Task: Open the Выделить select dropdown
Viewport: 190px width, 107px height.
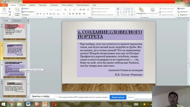Action: coord(183,15)
